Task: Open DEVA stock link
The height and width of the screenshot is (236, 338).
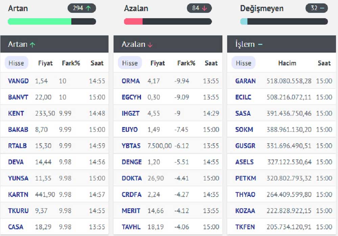Action: [16, 162]
